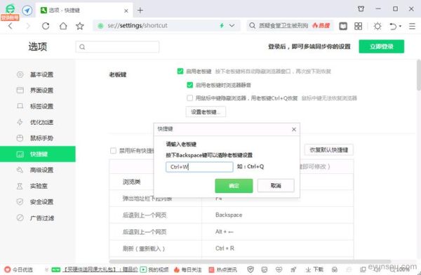Open the four-square apps grid icon

coord(358,26)
